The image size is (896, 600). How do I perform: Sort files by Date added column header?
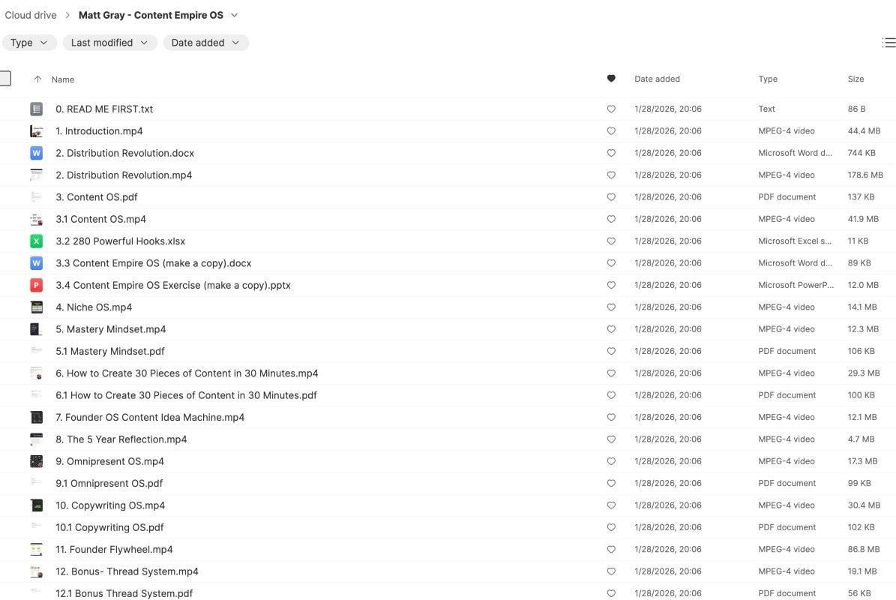point(657,79)
